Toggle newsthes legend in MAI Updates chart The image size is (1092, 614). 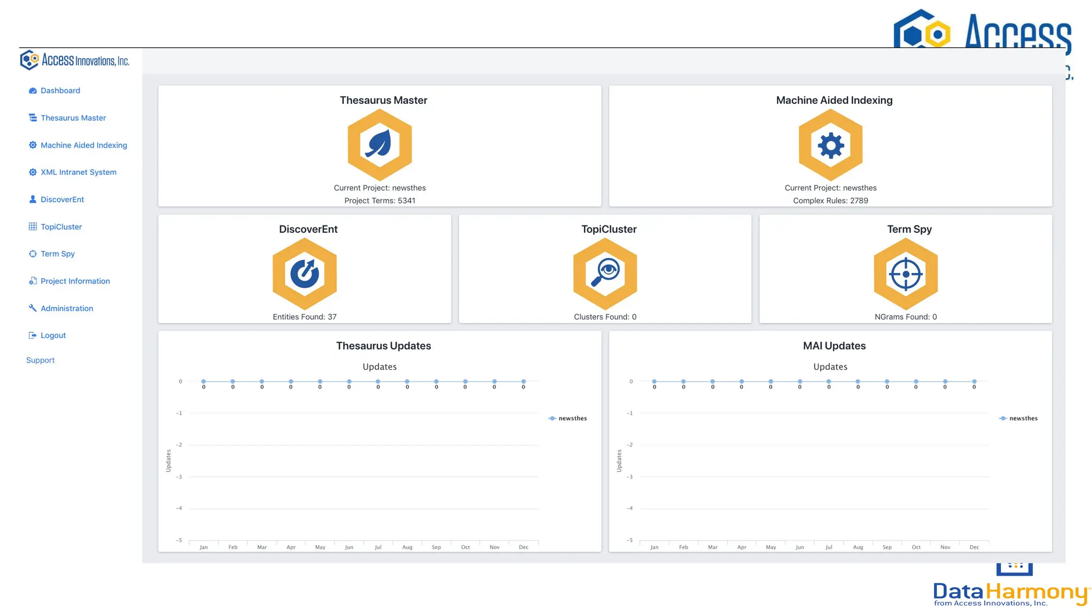point(1018,418)
